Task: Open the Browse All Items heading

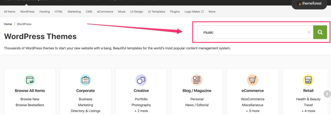Action: pyautogui.click(x=30, y=91)
